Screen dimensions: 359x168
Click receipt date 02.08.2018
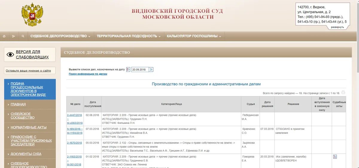click(92, 115)
